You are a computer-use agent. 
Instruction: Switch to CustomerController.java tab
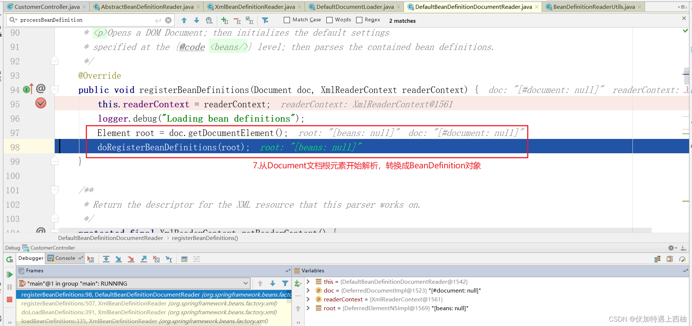[47, 7]
